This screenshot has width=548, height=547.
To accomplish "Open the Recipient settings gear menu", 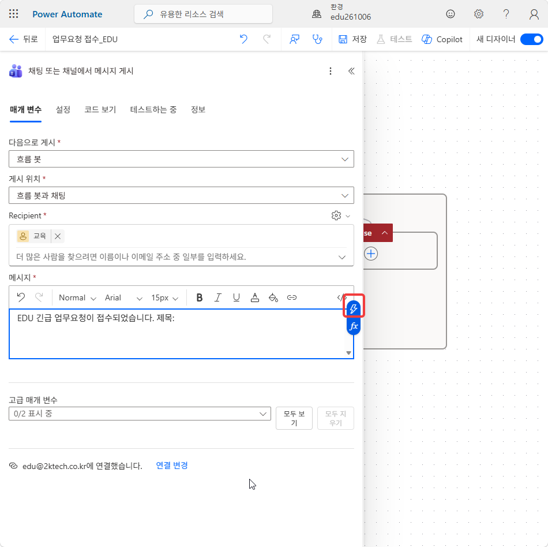I will point(340,215).
